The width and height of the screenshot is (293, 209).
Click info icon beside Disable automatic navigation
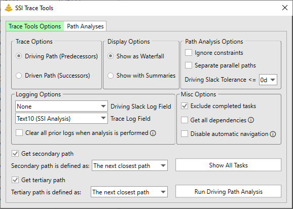point(273,134)
